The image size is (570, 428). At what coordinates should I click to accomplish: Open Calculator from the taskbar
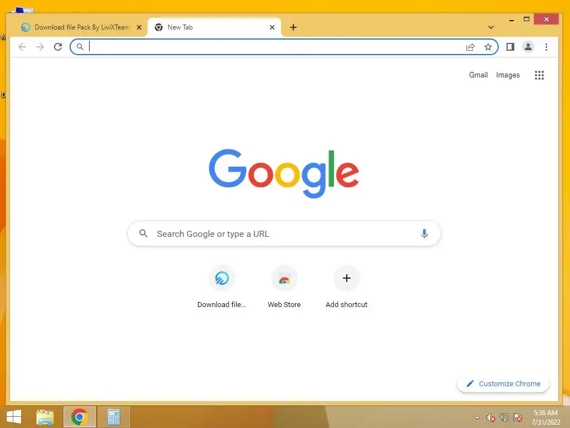point(114,417)
